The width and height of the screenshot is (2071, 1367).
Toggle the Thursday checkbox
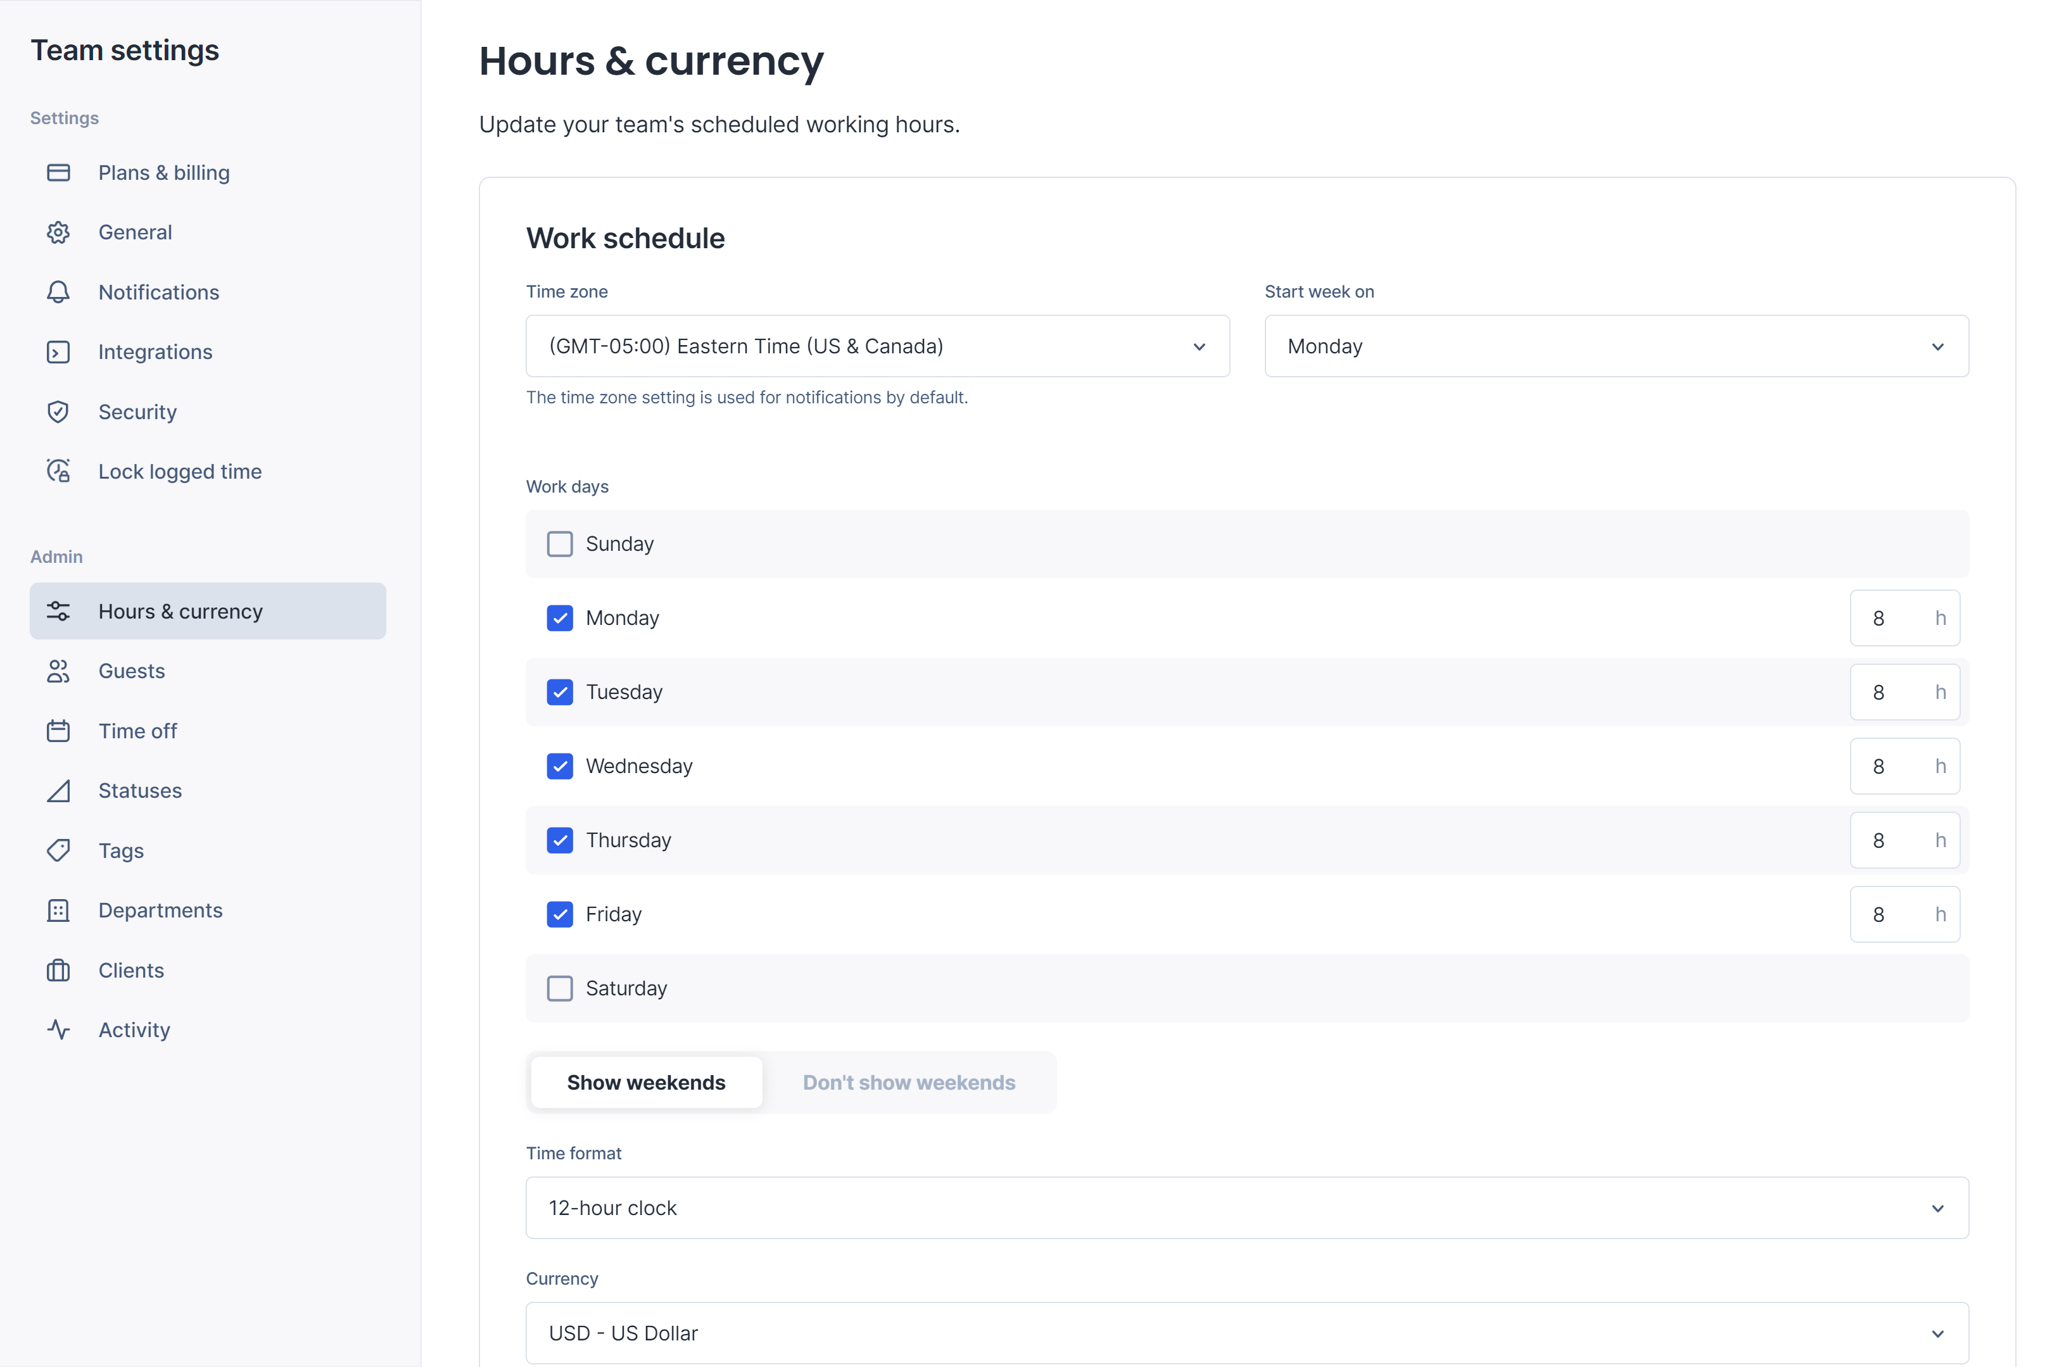[560, 840]
